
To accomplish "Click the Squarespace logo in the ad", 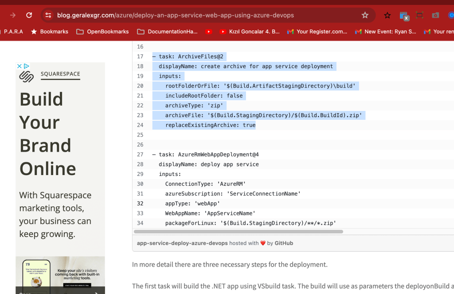I will pos(26,76).
